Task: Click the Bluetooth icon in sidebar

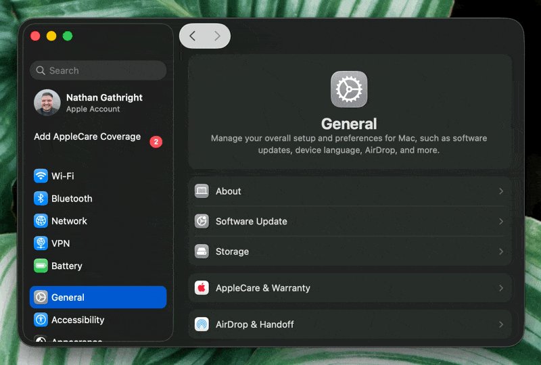Action: tap(41, 198)
